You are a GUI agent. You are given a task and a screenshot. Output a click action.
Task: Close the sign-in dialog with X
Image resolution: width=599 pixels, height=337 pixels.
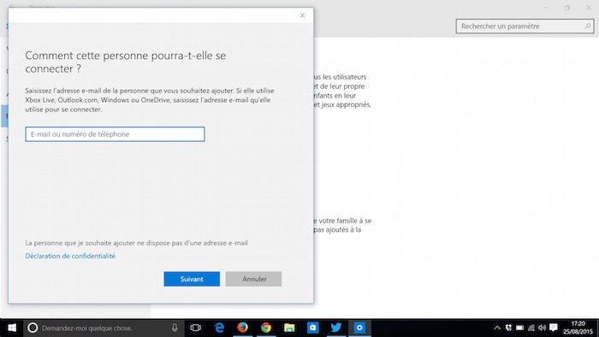click(x=302, y=15)
